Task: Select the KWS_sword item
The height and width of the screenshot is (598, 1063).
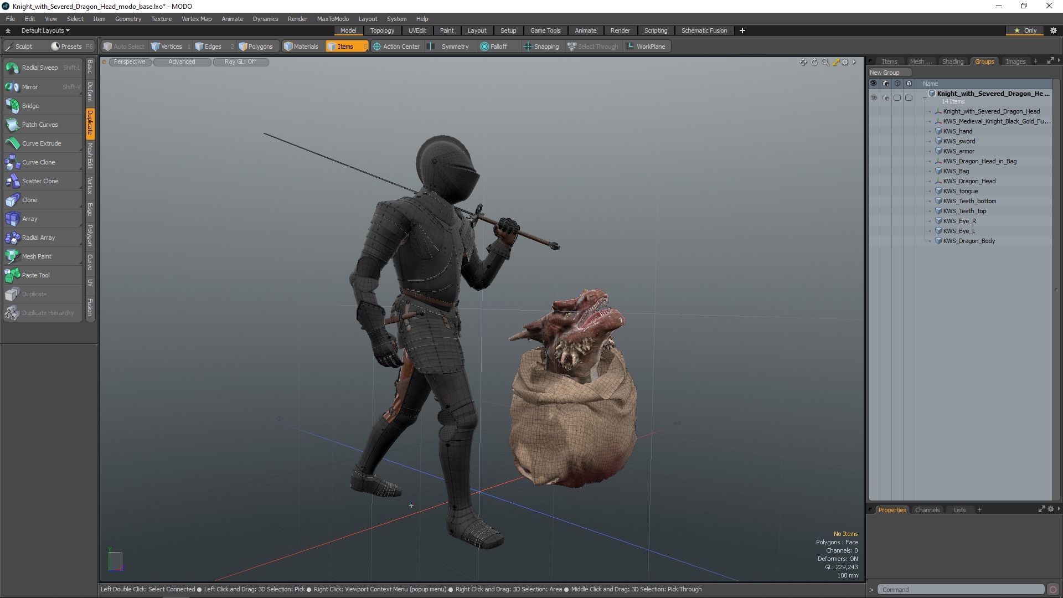Action: (959, 141)
